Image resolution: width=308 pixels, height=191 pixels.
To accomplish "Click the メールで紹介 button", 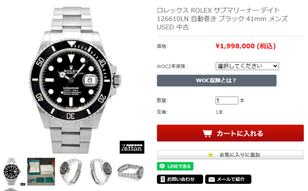I will 228,179.
